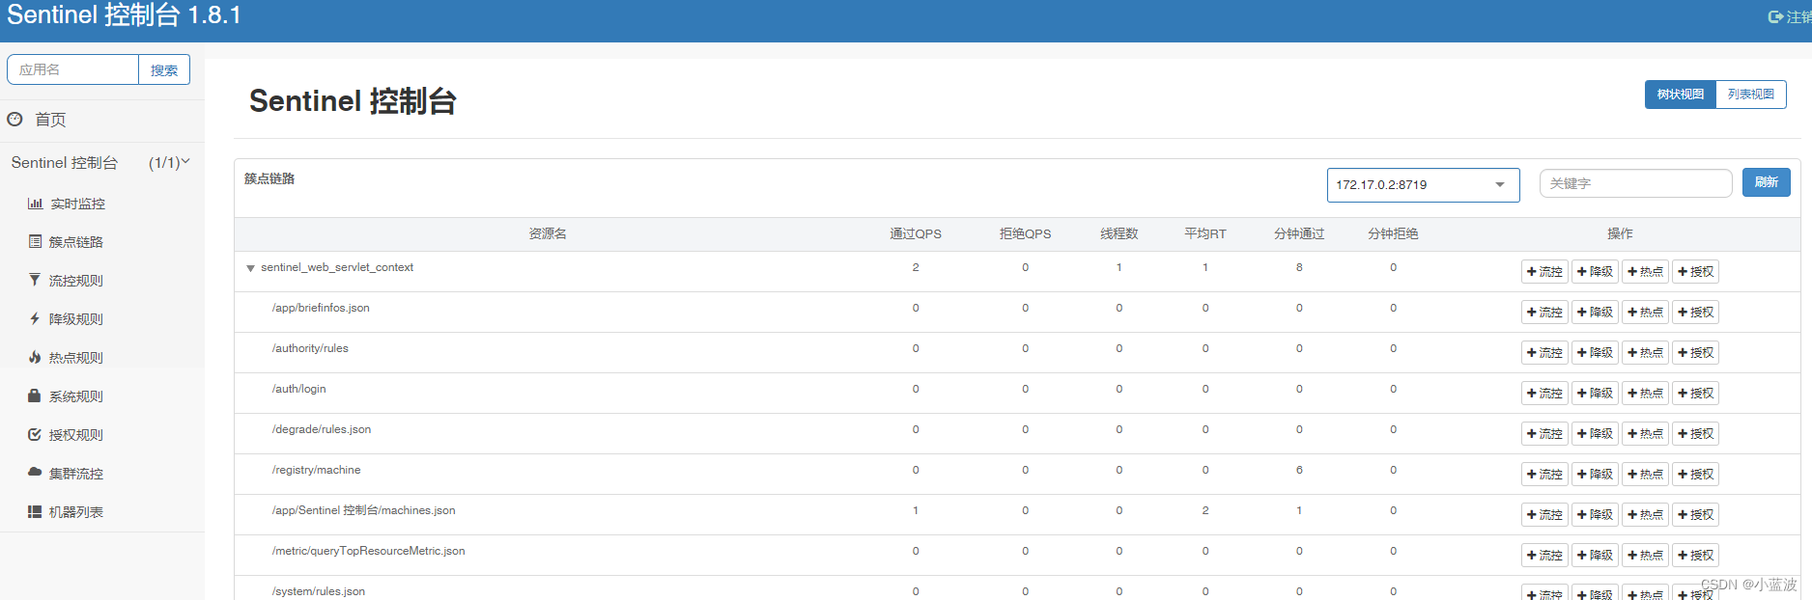Image resolution: width=1812 pixels, height=600 pixels.
Task: Add 流控 rule for /metric/queryTopResourceMetric.json
Action: click(1544, 556)
